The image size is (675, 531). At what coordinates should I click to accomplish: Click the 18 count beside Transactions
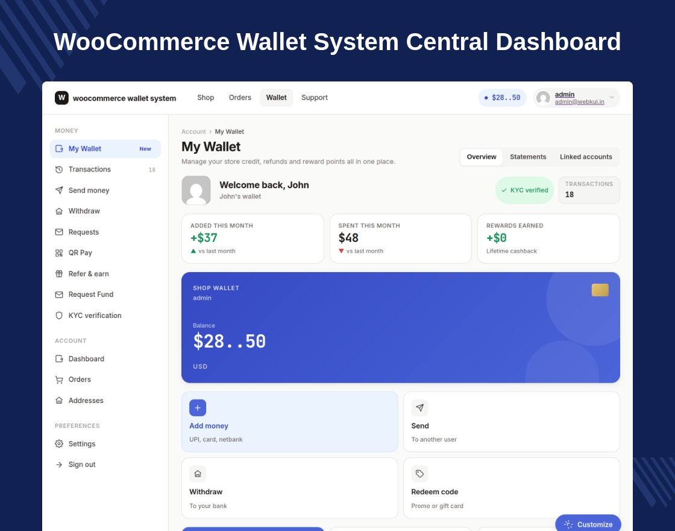point(152,170)
